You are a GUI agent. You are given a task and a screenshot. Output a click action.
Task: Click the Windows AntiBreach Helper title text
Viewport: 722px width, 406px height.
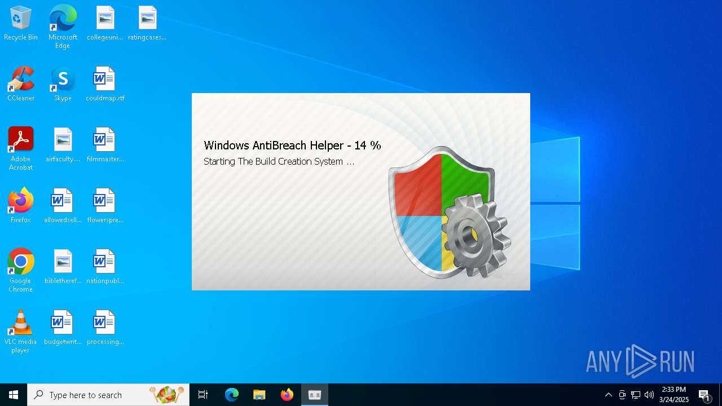pyautogui.click(x=292, y=145)
